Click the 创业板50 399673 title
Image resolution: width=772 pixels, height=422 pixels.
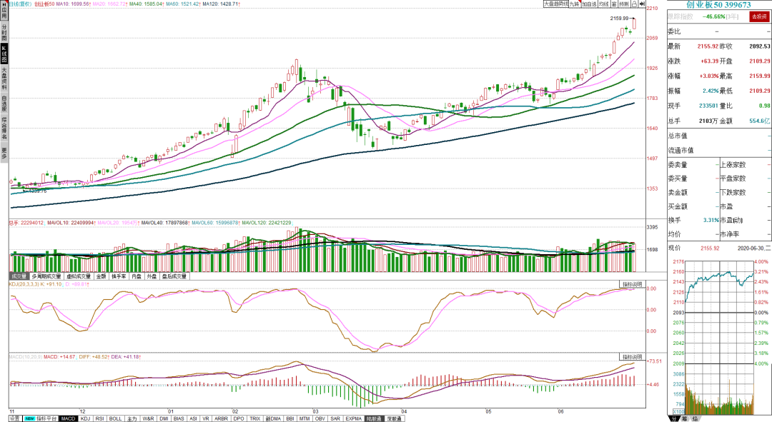(719, 5)
